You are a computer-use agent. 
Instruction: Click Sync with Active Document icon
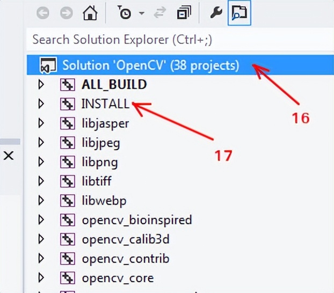pyautogui.click(x=160, y=12)
